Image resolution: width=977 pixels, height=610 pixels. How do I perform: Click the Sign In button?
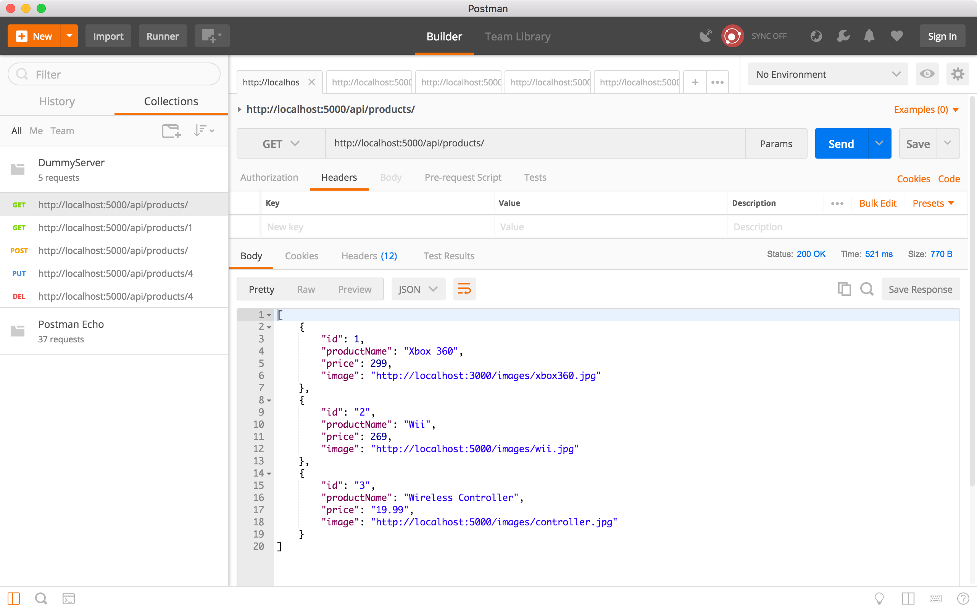coord(942,36)
